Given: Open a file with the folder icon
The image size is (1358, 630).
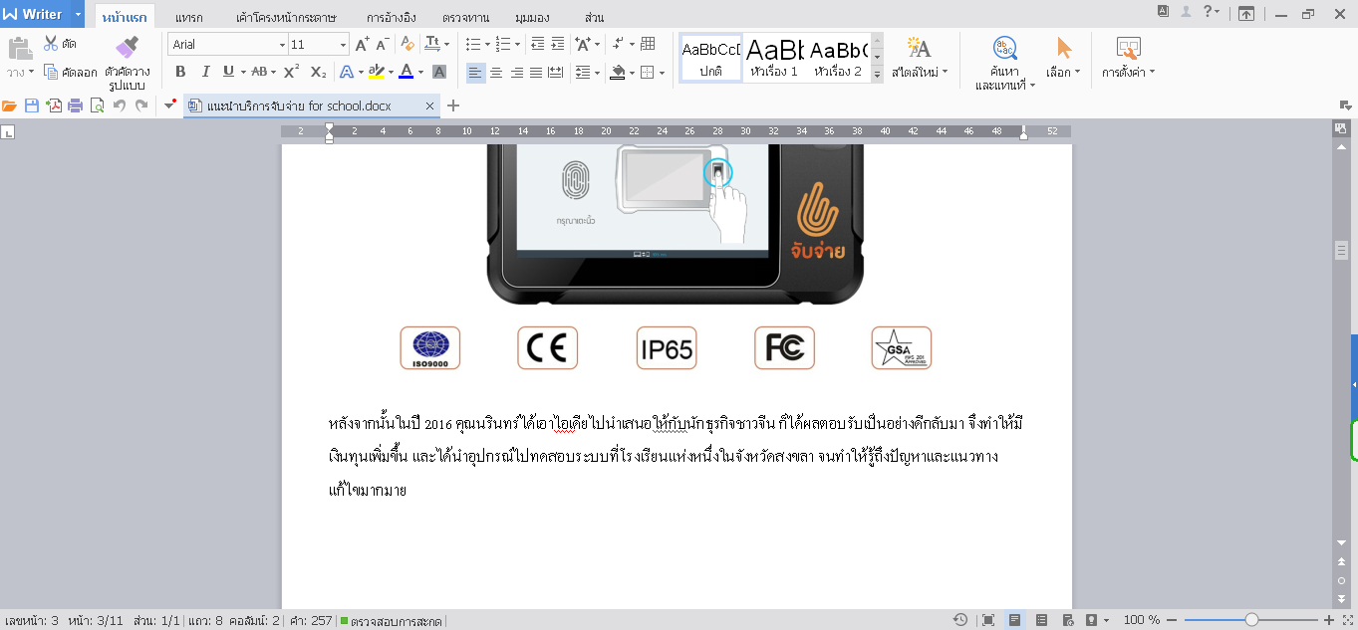Looking at the screenshot, I should [10, 105].
